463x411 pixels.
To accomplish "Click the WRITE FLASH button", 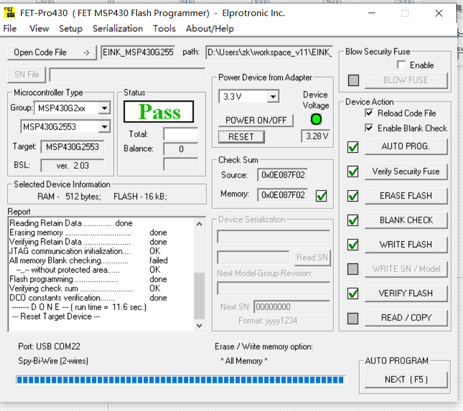I will 406,245.
